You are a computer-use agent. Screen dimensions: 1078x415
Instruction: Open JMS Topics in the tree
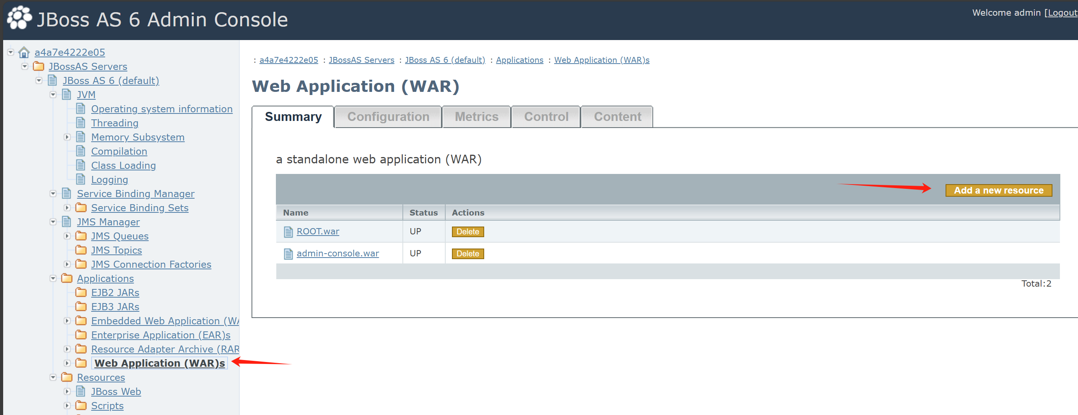pos(116,250)
